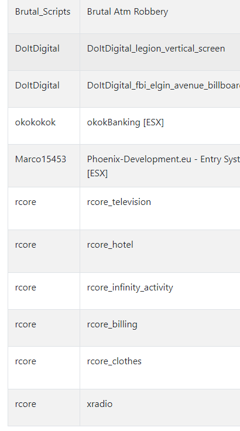Click the rcore_television resource name

point(119,202)
